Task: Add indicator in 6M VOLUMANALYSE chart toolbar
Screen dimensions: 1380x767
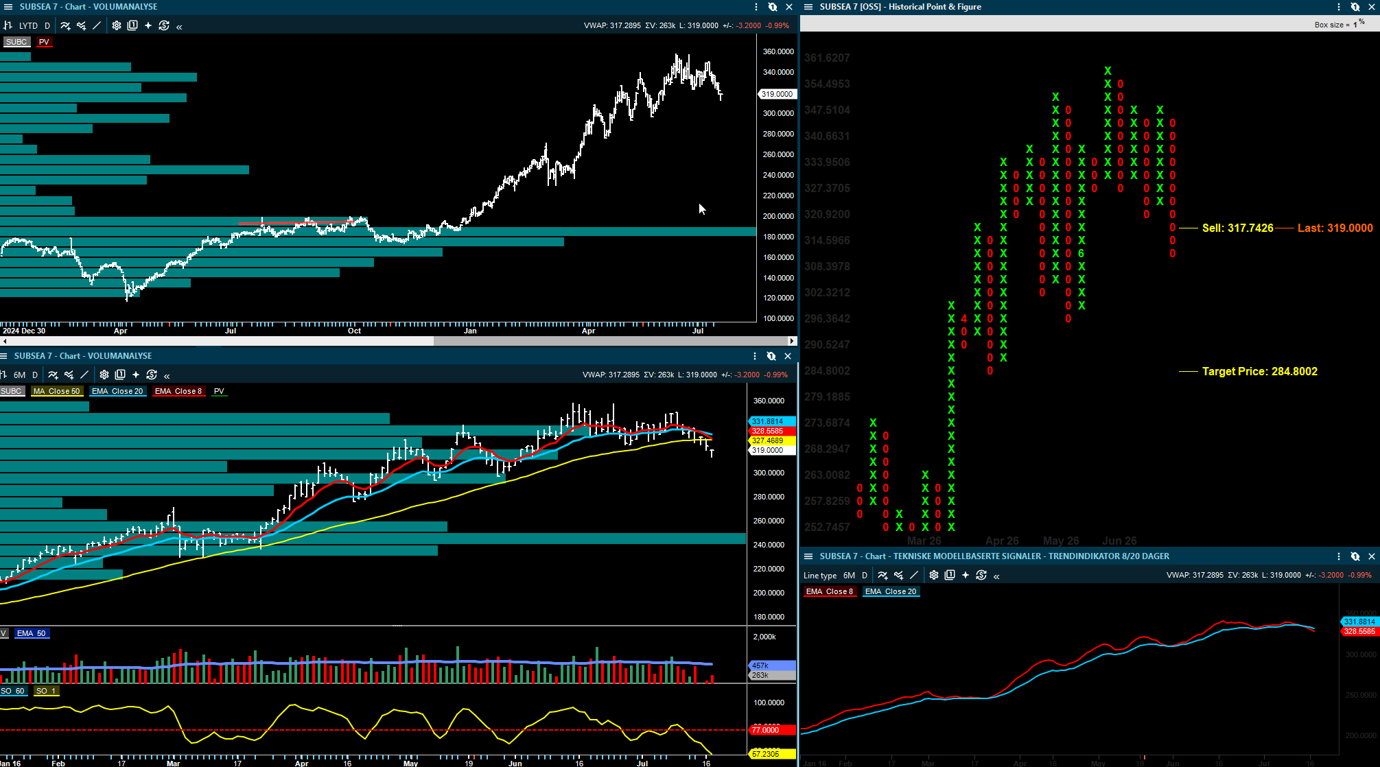Action: [53, 375]
